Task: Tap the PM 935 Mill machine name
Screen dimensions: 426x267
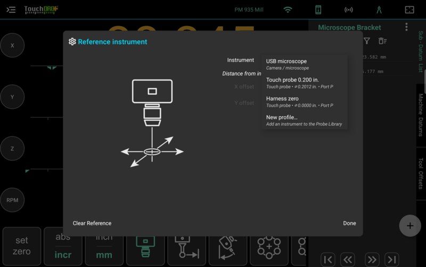Action: click(249, 10)
